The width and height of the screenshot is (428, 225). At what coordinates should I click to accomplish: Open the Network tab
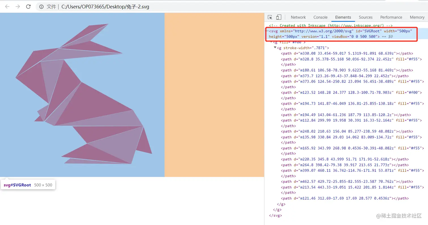298,17
